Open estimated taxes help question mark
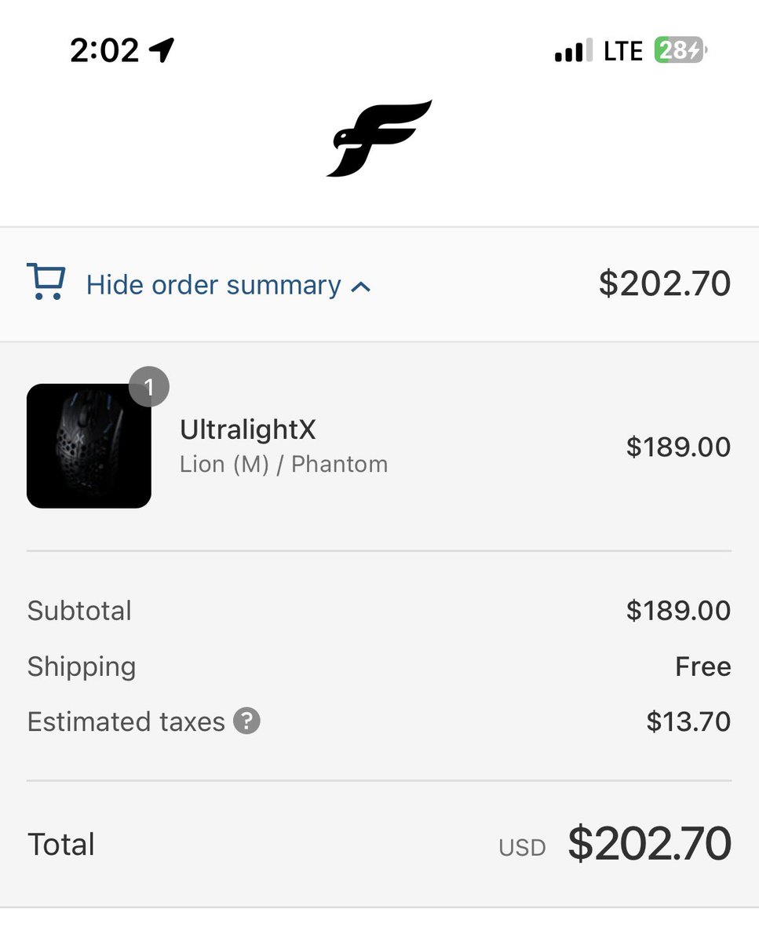 [x=246, y=721]
